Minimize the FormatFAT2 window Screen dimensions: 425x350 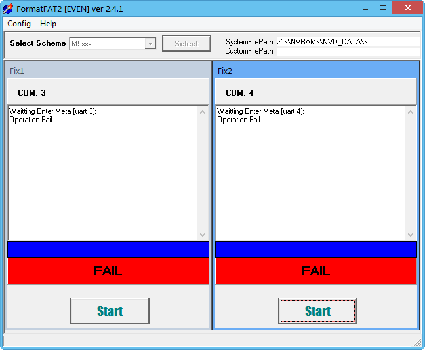365,8
